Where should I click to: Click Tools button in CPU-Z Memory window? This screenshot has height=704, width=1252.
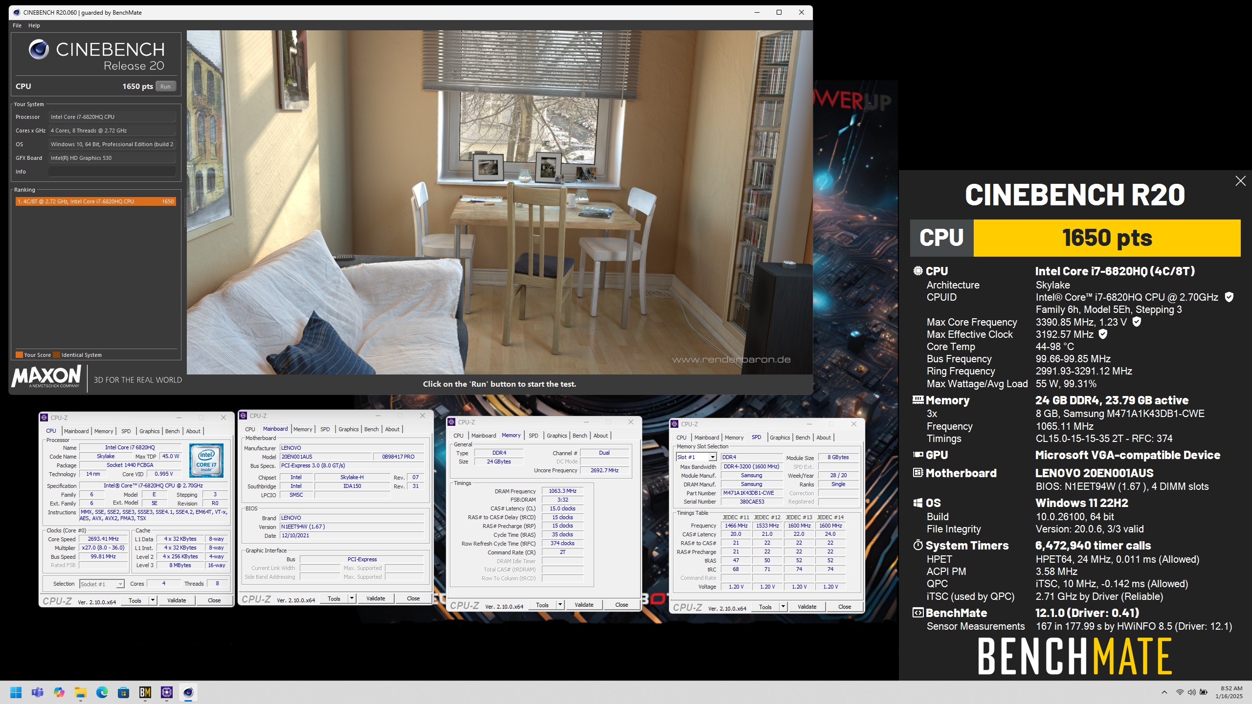coord(542,605)
